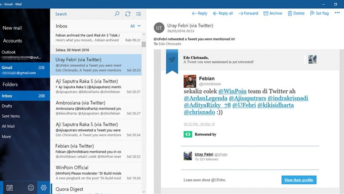
Task: Open the Accounts section
Action: pos(12,41)
